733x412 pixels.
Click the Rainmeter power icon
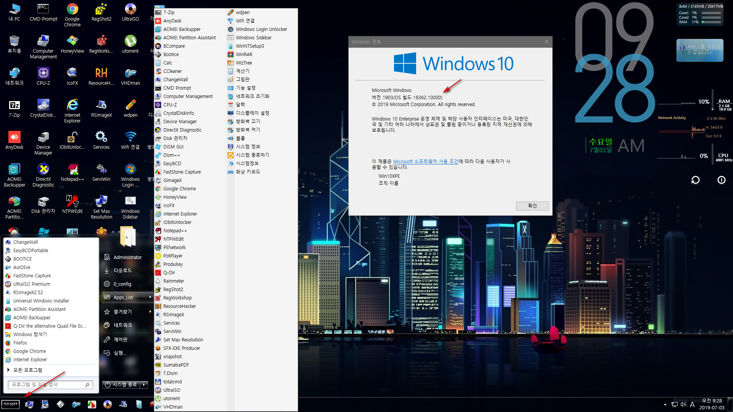pyautogui.click(x=721, y=180)
